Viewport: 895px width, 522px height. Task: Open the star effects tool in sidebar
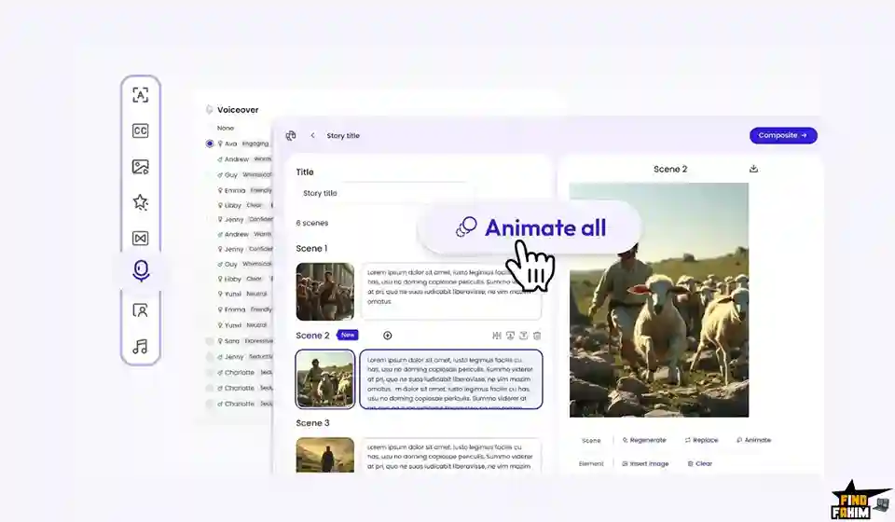(141, 202)
